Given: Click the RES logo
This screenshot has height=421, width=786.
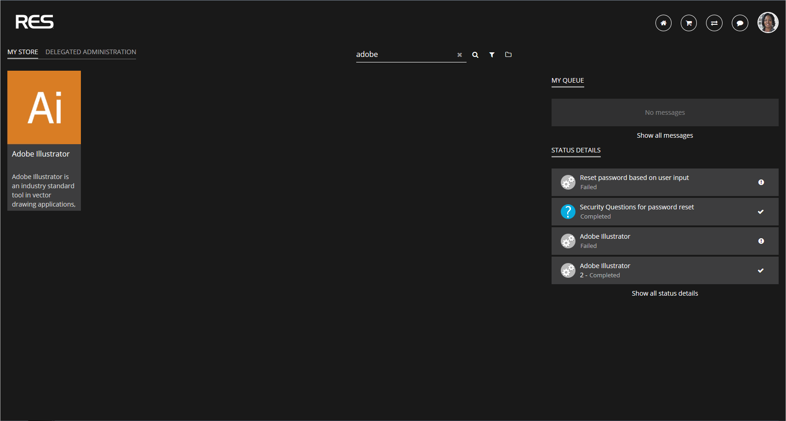Looking at the screenshot, I should pyautogui.click(x=34, y=22).
